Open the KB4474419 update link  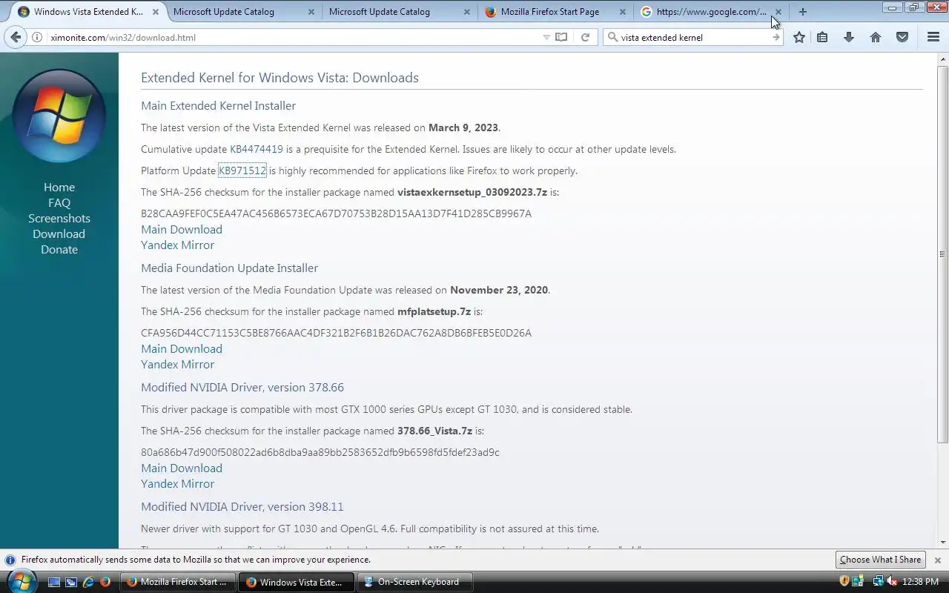point(257,149)
